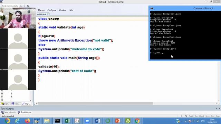Open the Configure menu
Image resolution: width=221 pixels, height=124 pixels.
pyautogui.click(x=51, y=10)
